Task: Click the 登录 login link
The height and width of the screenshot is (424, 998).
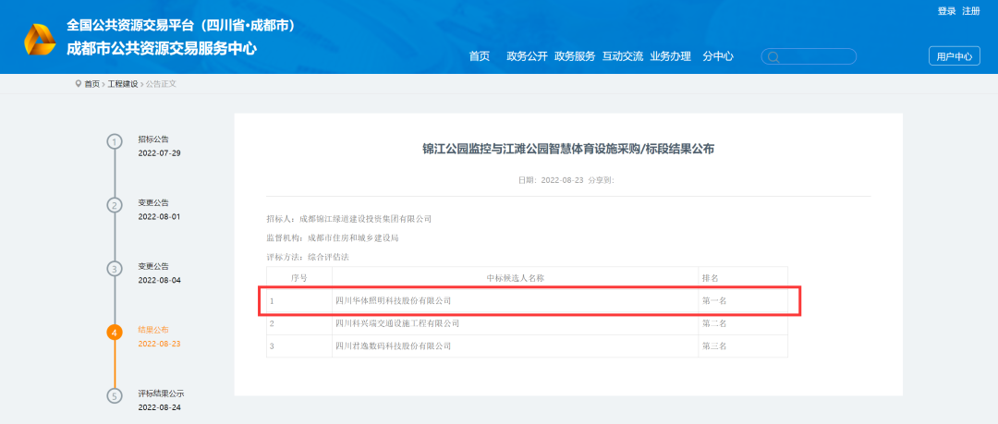Action: (x=947, y=11)
